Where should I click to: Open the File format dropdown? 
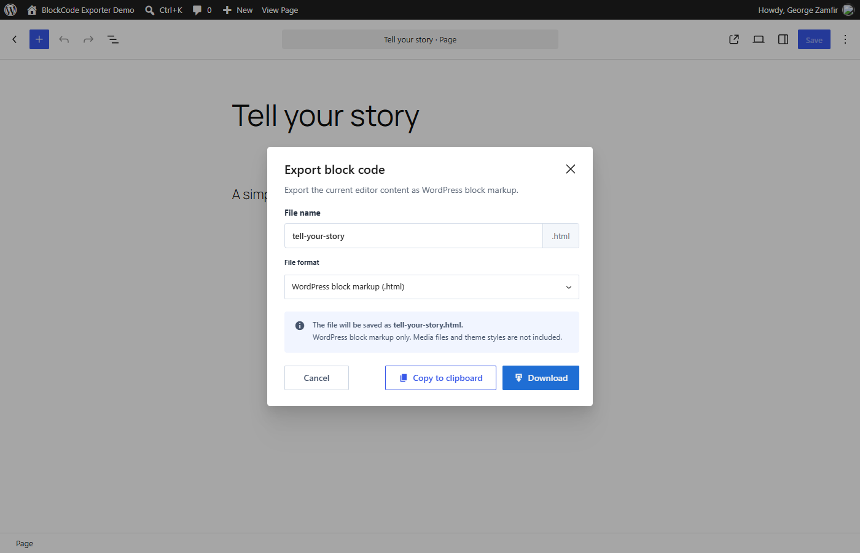432,287
